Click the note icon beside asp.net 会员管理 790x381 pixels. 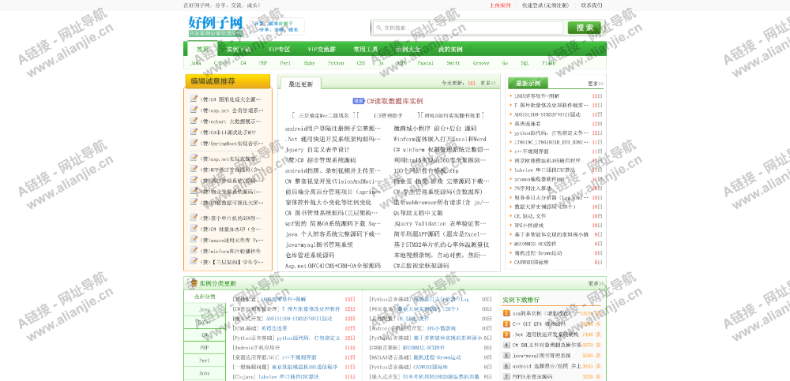coord(194,110)
